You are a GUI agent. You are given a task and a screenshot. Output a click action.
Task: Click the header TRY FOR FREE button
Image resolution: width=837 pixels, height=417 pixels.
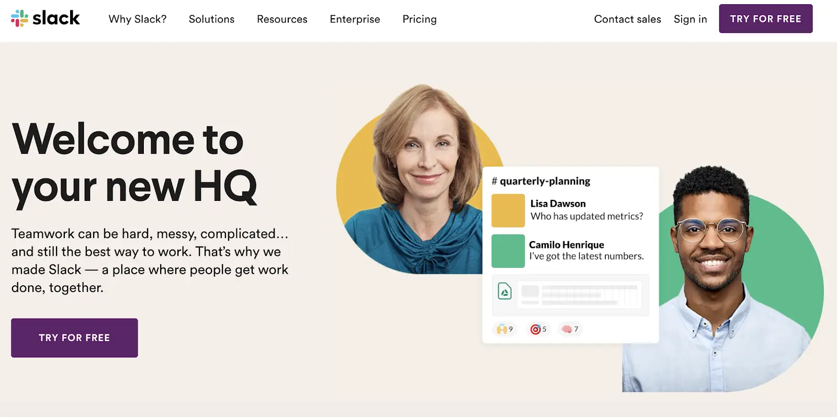pyautogui.click(x=765, y=19)
